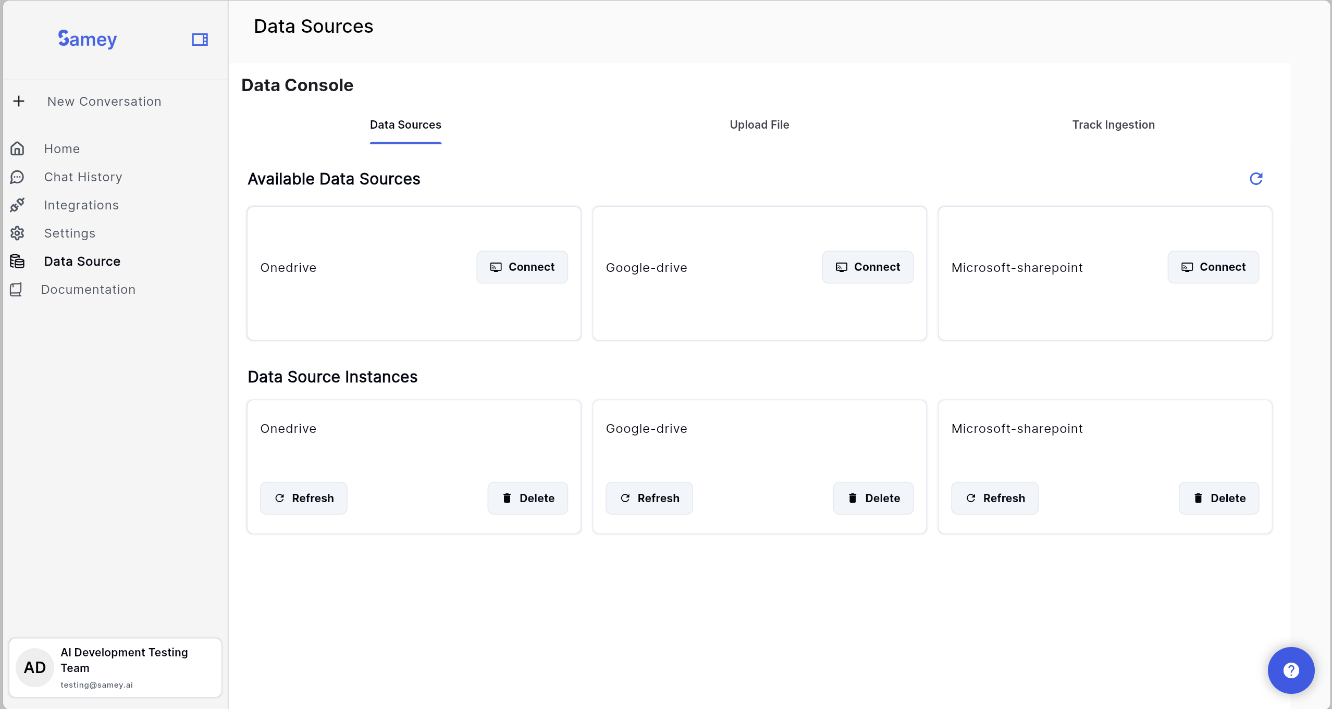
Task: Start a New Conversation
Action: coord(104,101)
